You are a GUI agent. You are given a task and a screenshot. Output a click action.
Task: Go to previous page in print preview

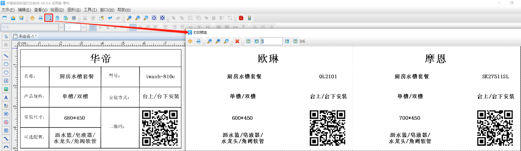click(x=257, y=41)
